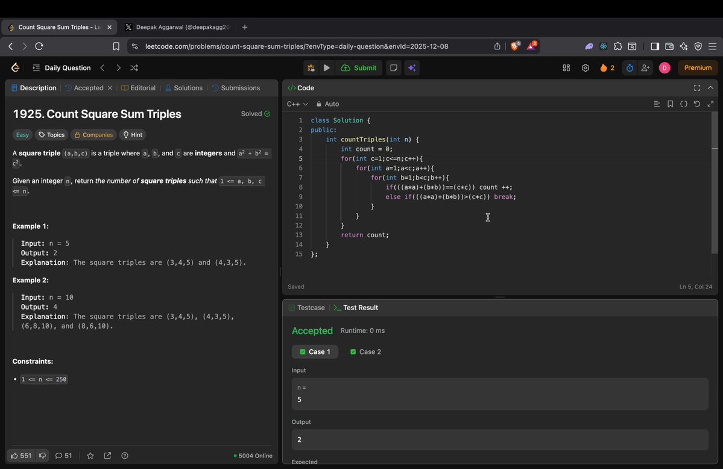Go to previous daily question arrow
The width and height of the screenshot is (723, 469).
coord(103,67)
